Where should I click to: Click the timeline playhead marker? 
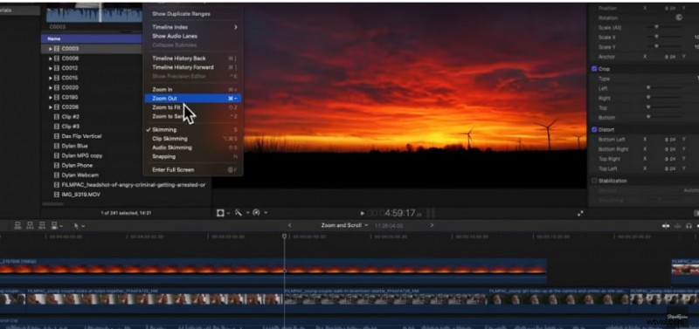tap(285, 236)
